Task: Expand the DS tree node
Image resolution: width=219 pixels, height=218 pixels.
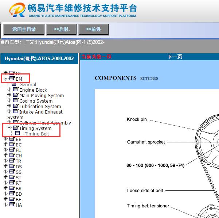Action: click(5, 166)
